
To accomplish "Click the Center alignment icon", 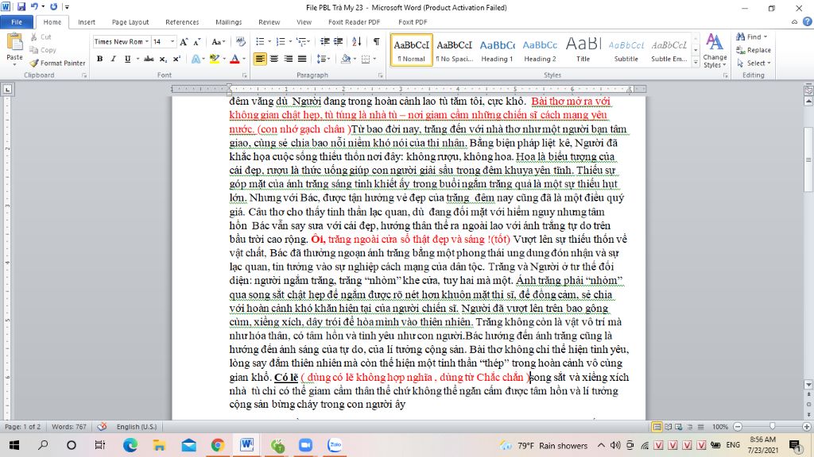I will point(274,59).
